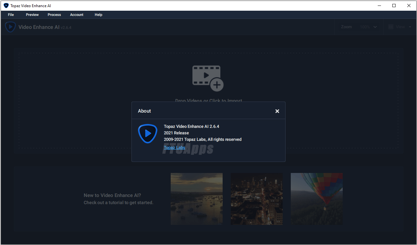Open the Preview menu

32,15
